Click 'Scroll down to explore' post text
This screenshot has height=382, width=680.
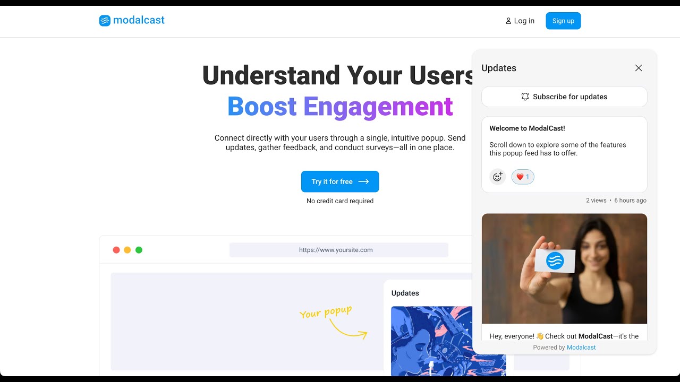point(558,149)
